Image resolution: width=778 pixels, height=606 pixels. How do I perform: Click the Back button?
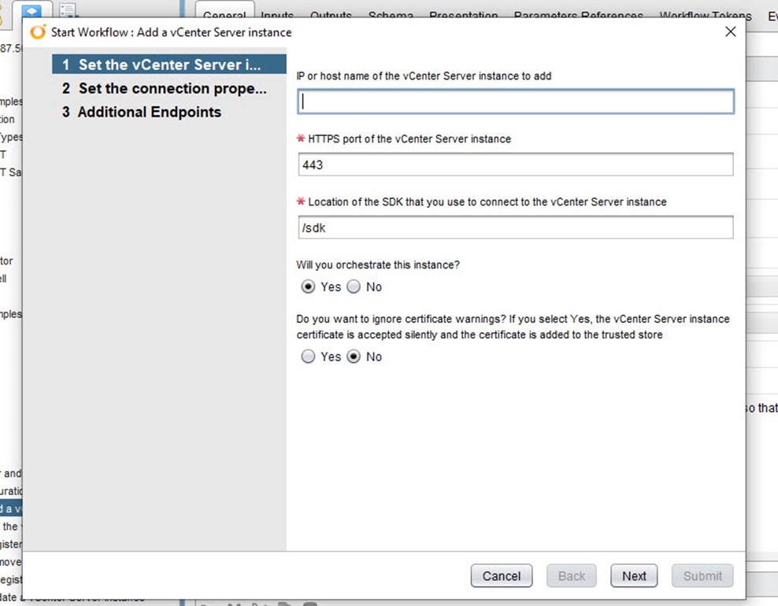pyautogui.click(x=572, y=576)
